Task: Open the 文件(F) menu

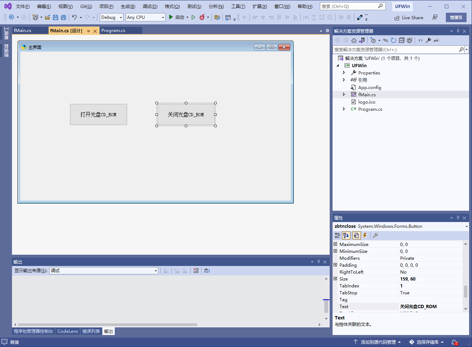Action: coord(23,7)
